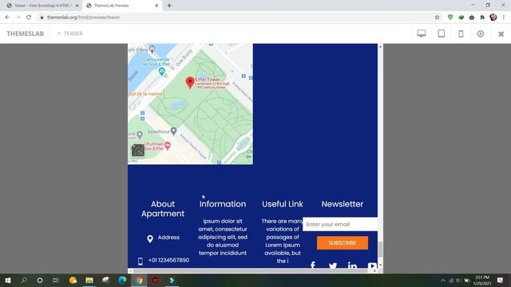The image size is (511, 287).
Task: Open the Chrome profile avatar
Action: (x=493, y=18)
